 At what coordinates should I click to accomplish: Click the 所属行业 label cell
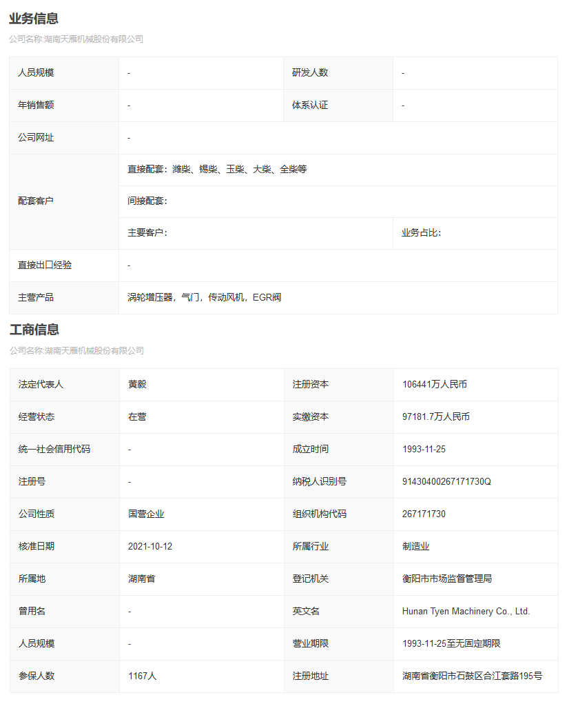(338, 547)
